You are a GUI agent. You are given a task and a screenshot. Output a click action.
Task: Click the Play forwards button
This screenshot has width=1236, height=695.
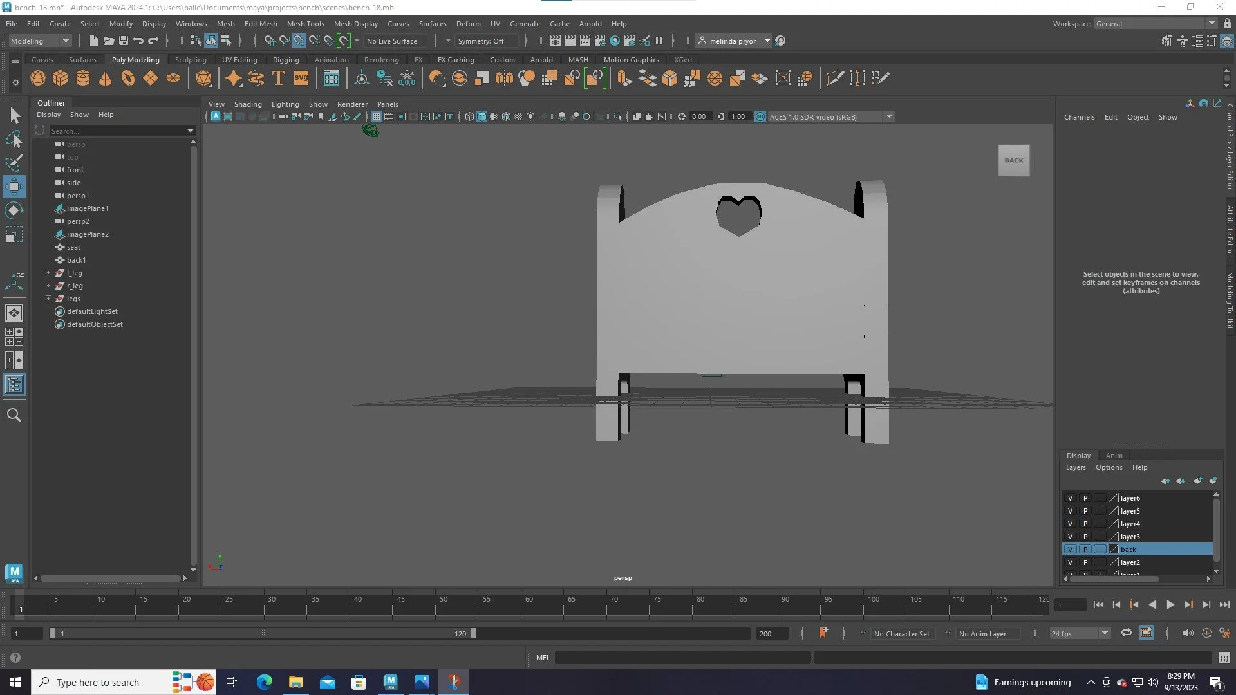click(1170, 605)
